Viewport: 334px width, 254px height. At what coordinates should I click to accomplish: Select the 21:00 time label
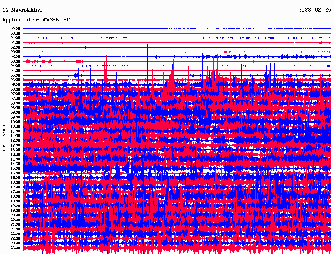click(15, 224)
